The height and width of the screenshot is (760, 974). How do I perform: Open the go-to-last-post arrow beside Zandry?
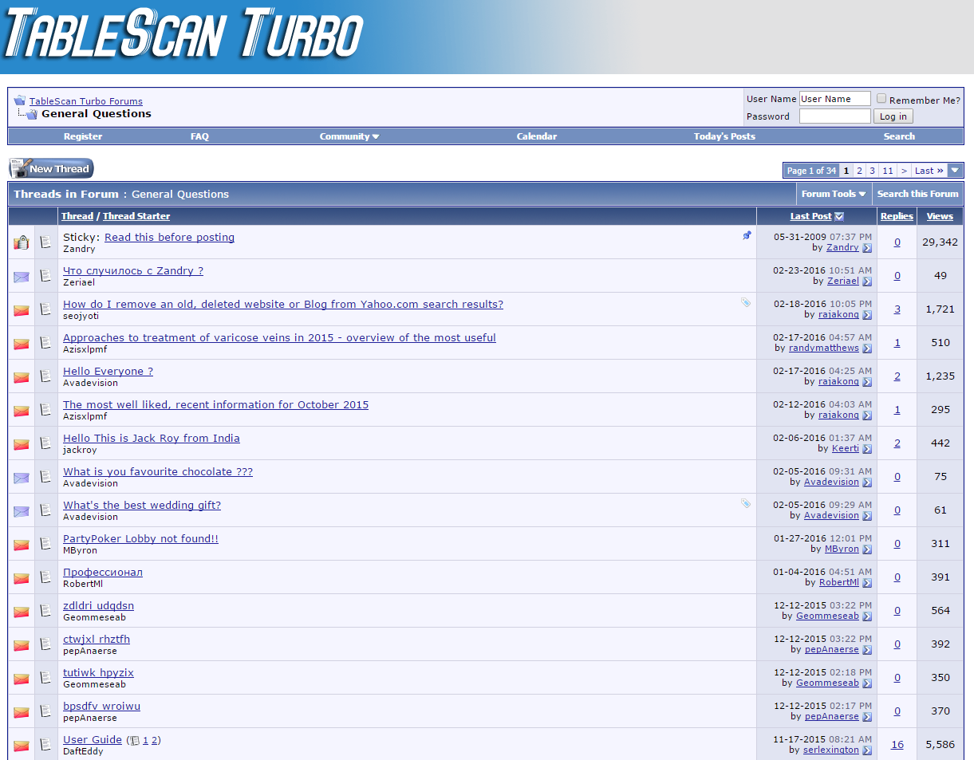(x=867, y=248)
